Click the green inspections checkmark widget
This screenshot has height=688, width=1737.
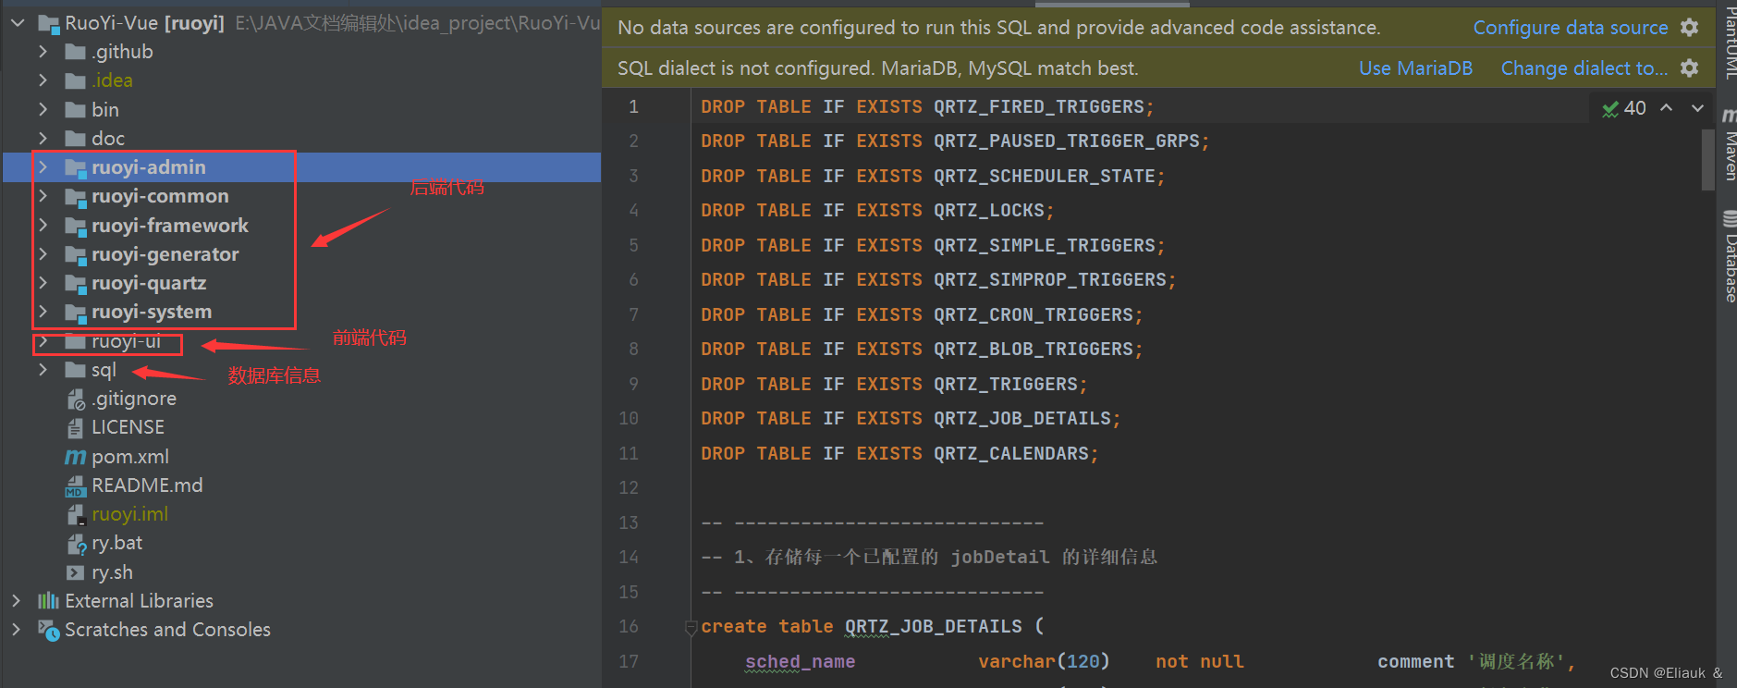point(1624,108)
